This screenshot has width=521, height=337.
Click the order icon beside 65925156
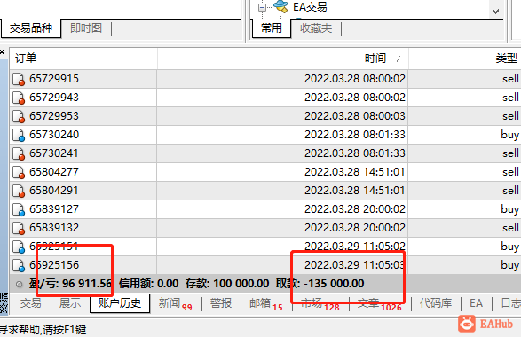pos(19,265)
